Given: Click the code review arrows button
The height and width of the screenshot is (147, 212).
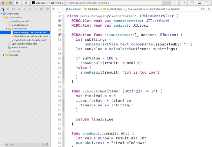Looking at the screenshot, I should point(183,3).
